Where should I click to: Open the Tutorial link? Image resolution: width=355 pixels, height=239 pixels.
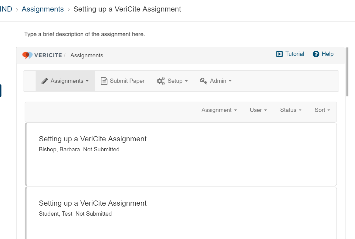coord(294,54)
